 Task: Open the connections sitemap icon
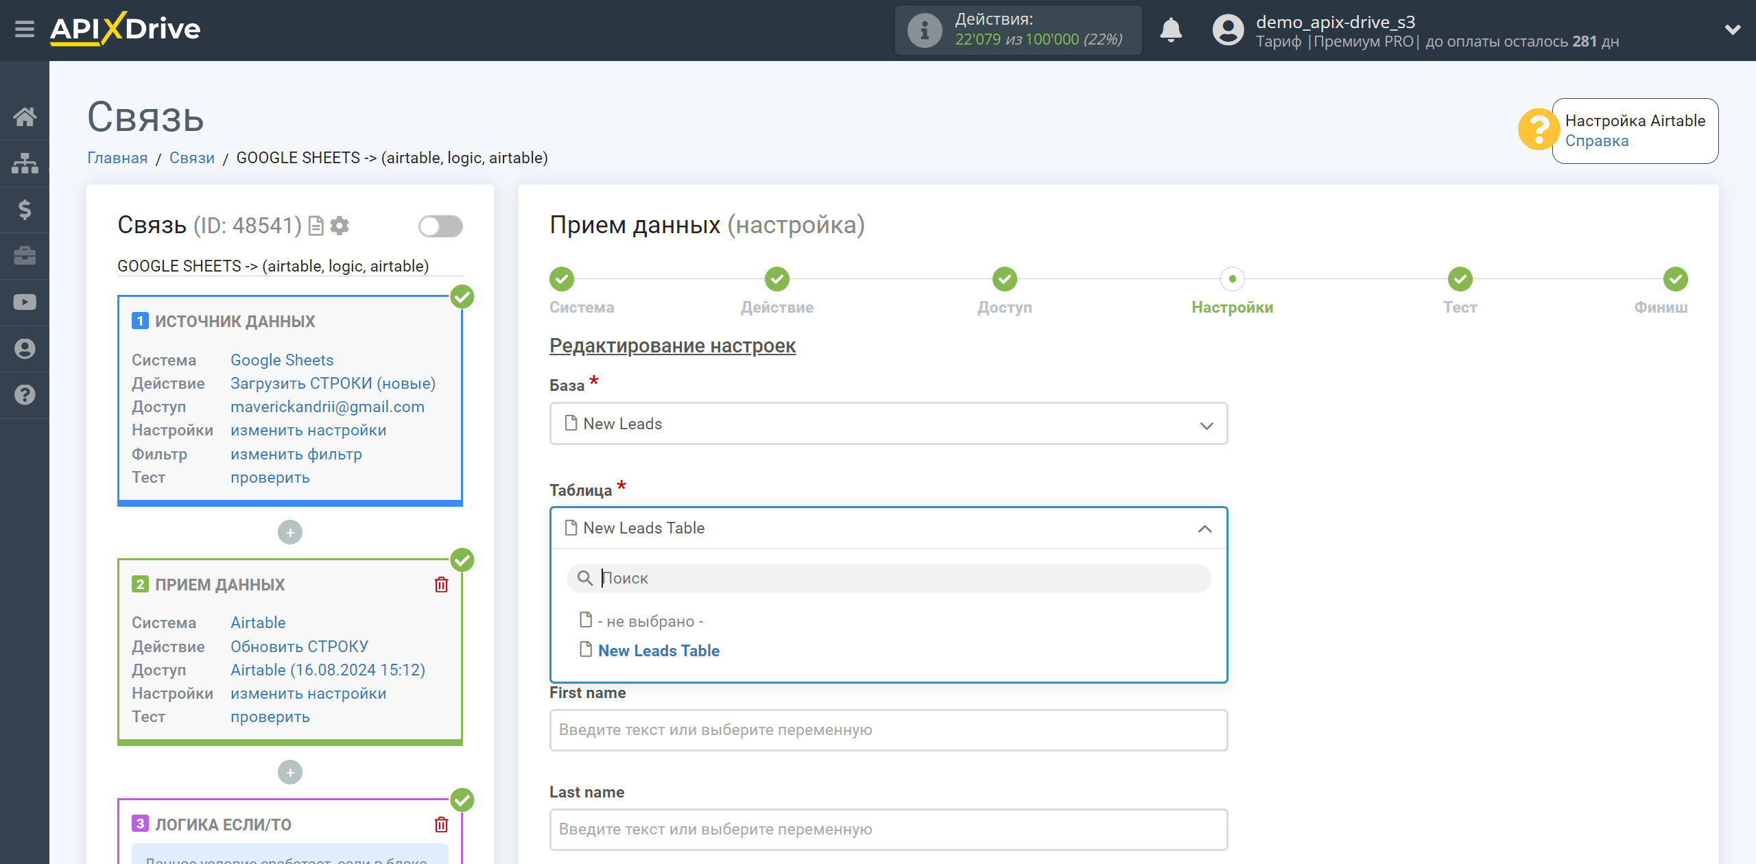(x=25, y=163)
